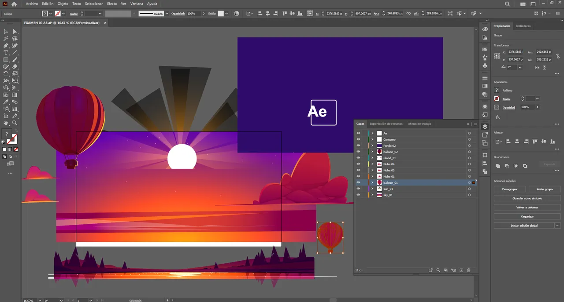Expand the Nube 03 layer contents
Image resolution: width=564 pixels, height=302 pixels.
pos(372,170)
